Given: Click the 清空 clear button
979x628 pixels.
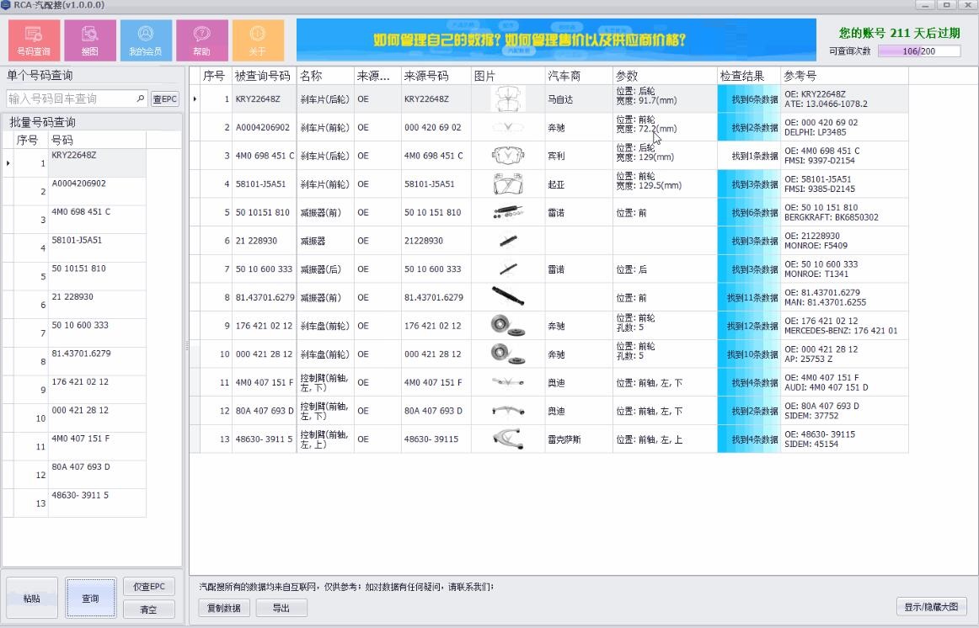Looking at the screenshot, I should click(x=148, y=609).
